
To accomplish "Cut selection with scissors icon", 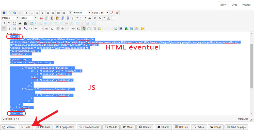I will click(41, 18).
